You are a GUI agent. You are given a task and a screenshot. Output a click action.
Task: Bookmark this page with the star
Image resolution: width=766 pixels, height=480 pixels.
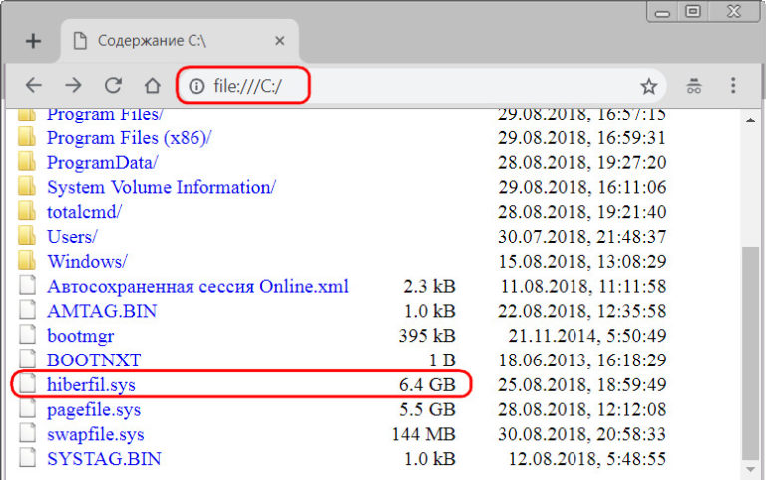(648, 86)
